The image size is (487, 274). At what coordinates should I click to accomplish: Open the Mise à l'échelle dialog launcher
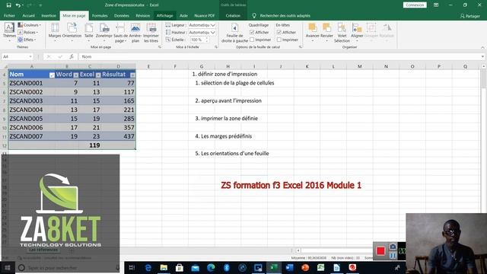pos(216,47)
